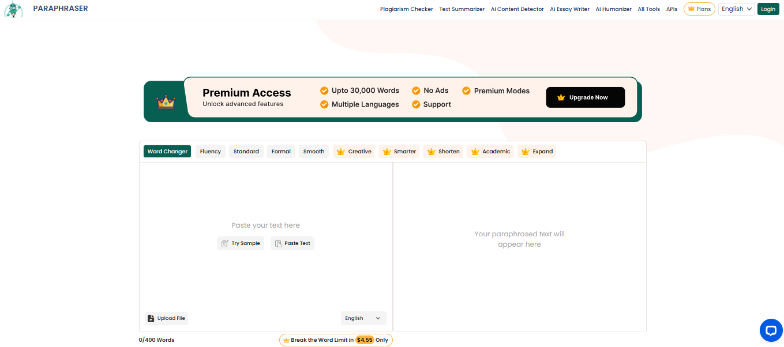Click the Unlock advanced features text
Viewport: 784px width, 347px height.
243,104
